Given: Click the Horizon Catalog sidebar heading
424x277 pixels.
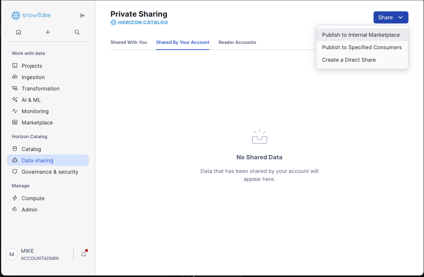Looking at the screenshot, I should (x=29, y=136).
